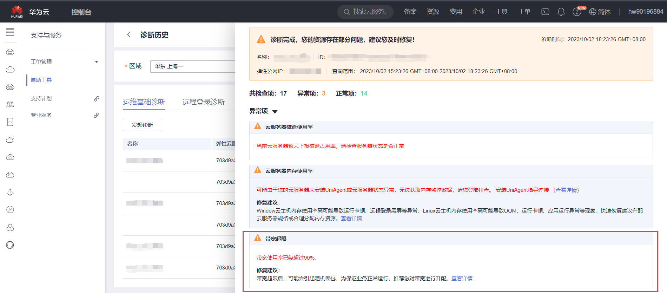Click warning icon in diagnosis complete banner
The height and width of the screenshot is (293, 667).
coord(261,39)
